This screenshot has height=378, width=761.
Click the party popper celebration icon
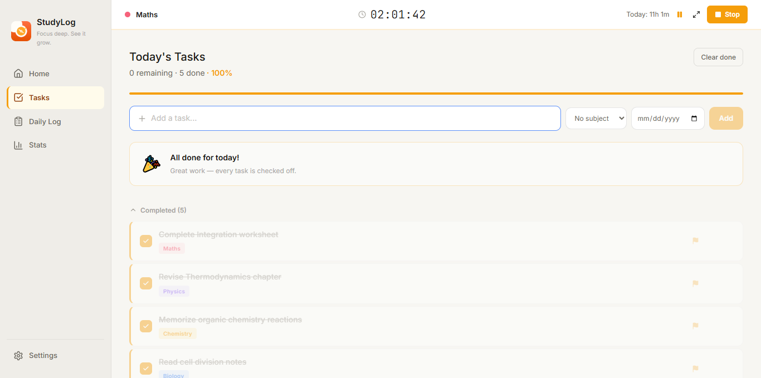point(151,164)
